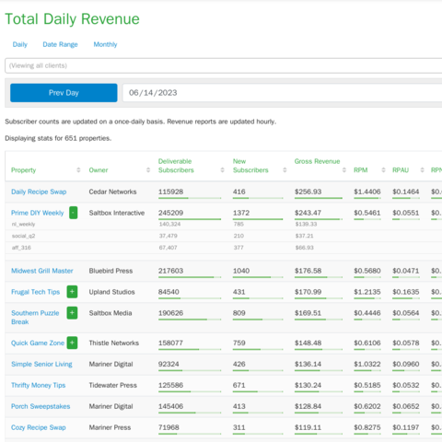
Task: Click sub-row subscriber count 67,407
Action: [x=168, y=248]
